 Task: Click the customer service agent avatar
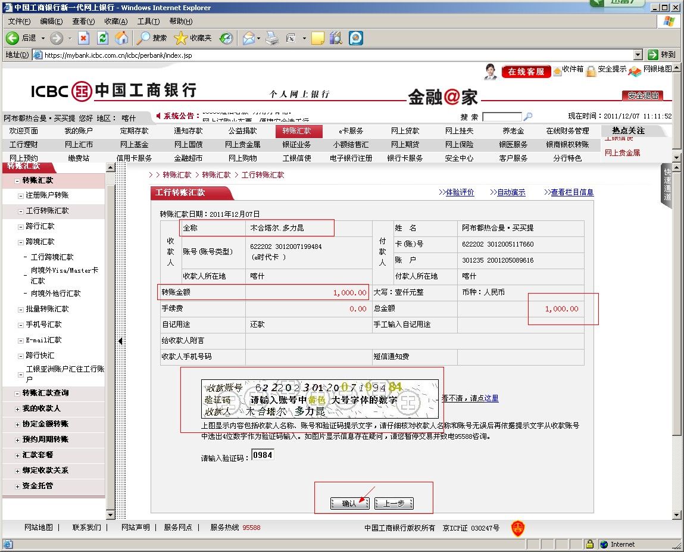[x=491, y=71]
